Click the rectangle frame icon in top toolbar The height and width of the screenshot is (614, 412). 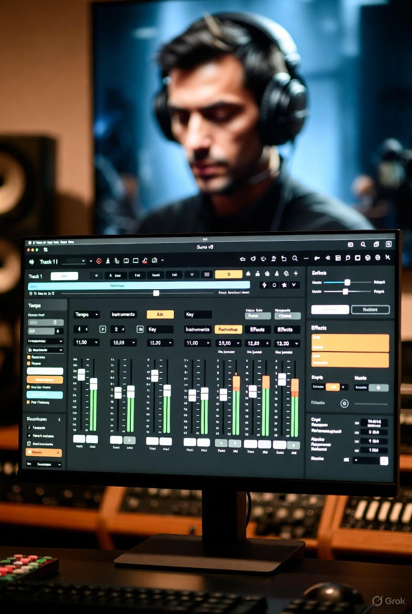pos(136,261)
